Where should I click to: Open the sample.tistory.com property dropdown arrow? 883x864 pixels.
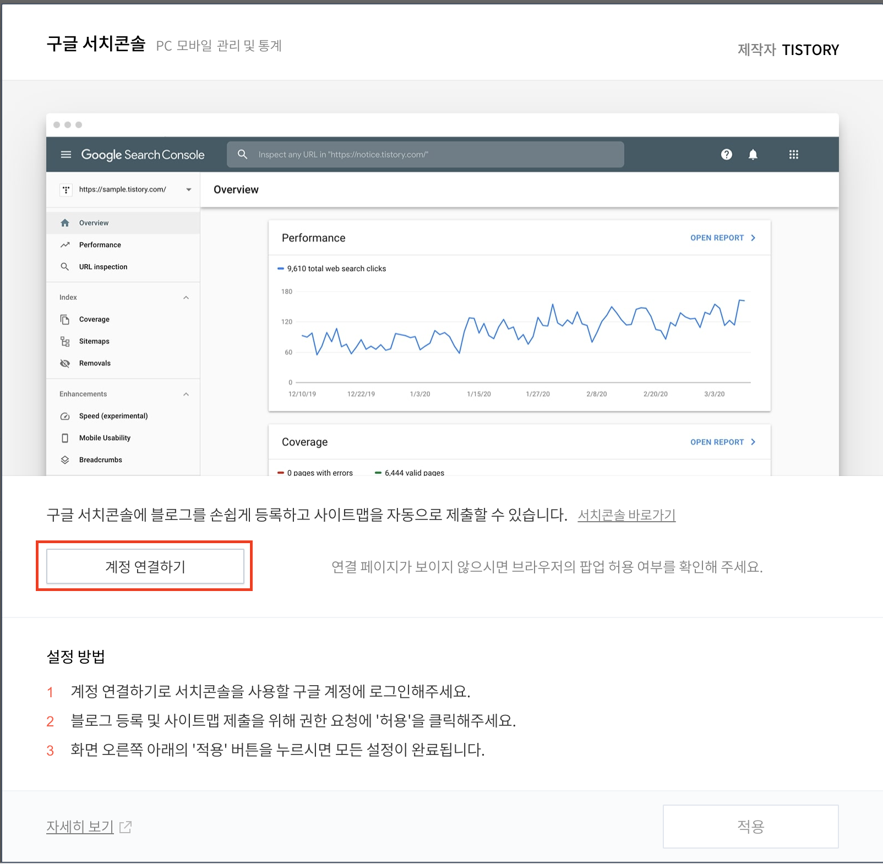(189, 190)
